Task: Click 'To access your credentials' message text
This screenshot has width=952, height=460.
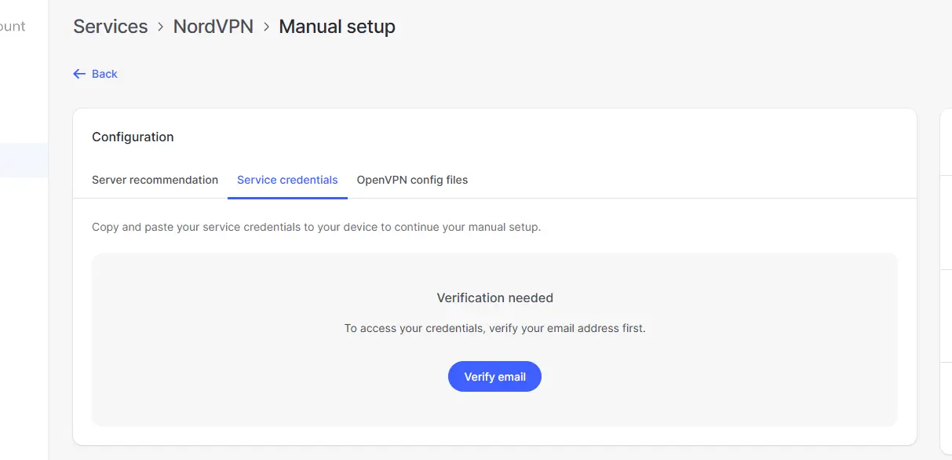Action: point(495,328)
